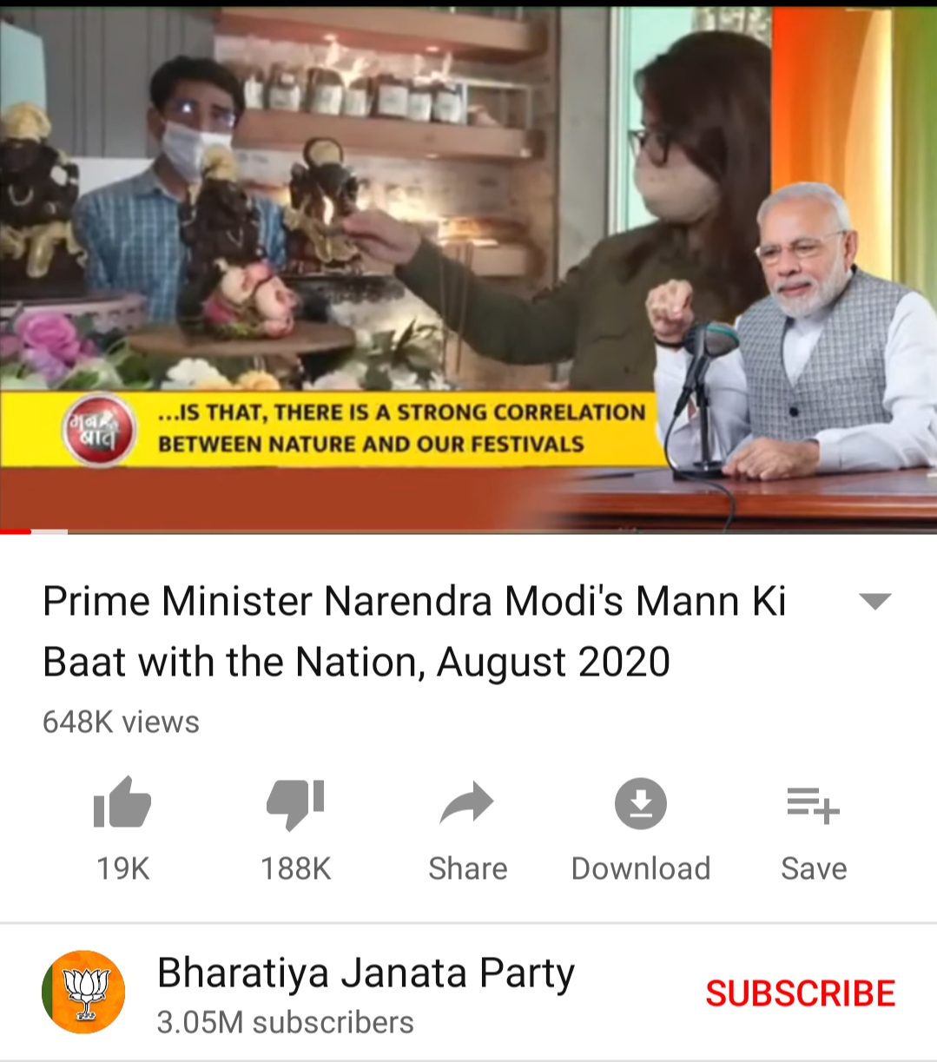Tap the 19K likes count label
The height and width of the screenshot is (1062, 937).
[122, 868]
